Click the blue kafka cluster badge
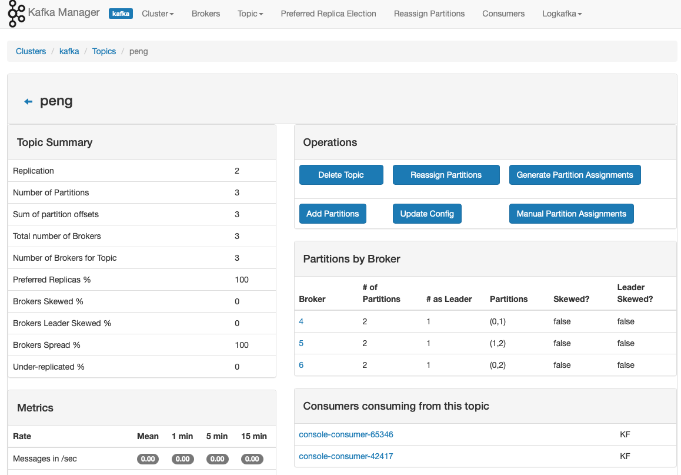 tap(121, 14)
